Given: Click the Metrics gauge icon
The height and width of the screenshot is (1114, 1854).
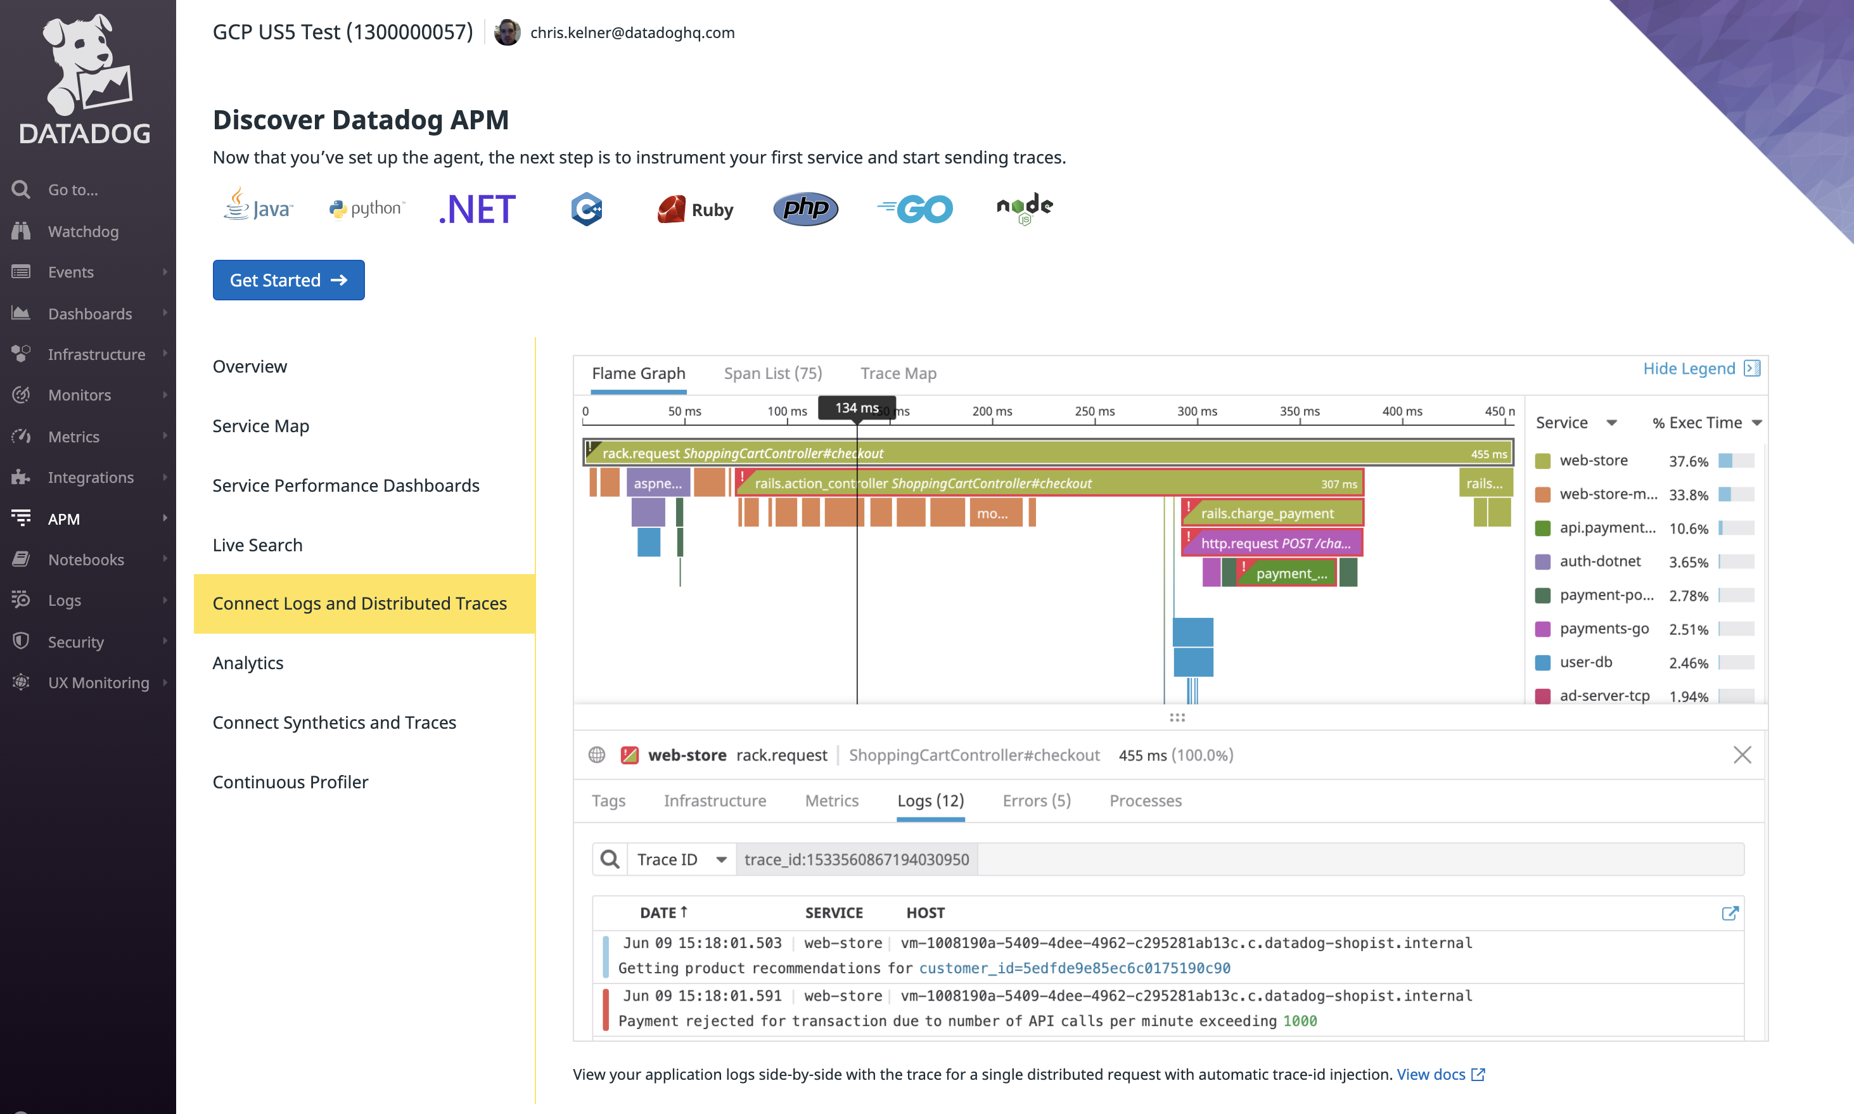Looking at the screenshot, I should tap(21, 436).
